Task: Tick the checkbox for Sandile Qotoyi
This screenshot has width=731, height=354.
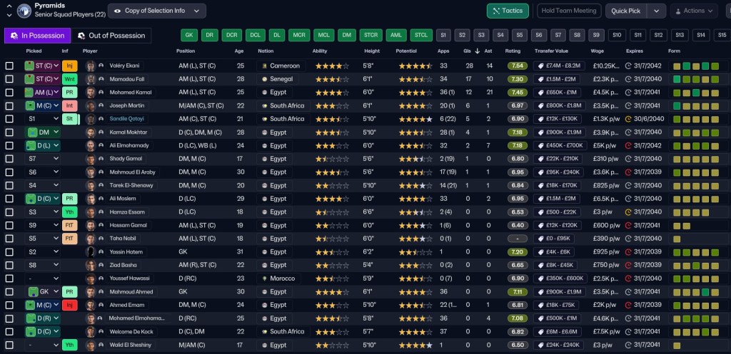Action: (x=9, y=119)
